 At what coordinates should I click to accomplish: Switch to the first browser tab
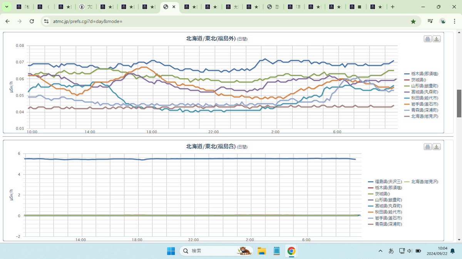(x=23, y=7)
